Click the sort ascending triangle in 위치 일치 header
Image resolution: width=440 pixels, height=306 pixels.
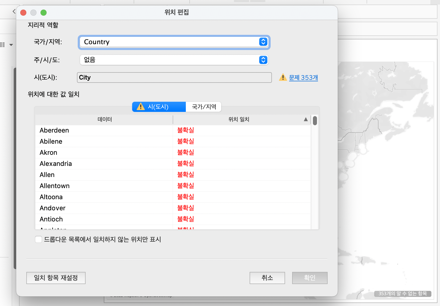[x=306, y=119]
